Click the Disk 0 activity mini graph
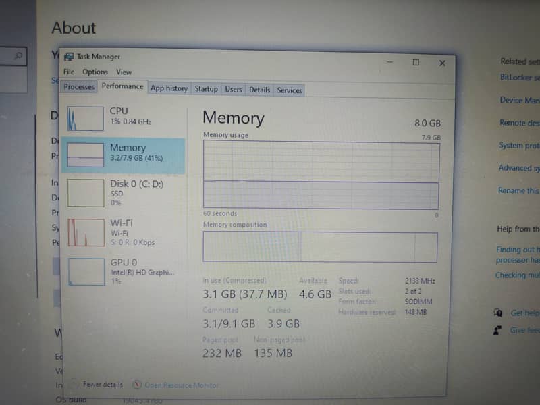Image resolution: width=540 pixels, height=405 pixels. (86, 193)
